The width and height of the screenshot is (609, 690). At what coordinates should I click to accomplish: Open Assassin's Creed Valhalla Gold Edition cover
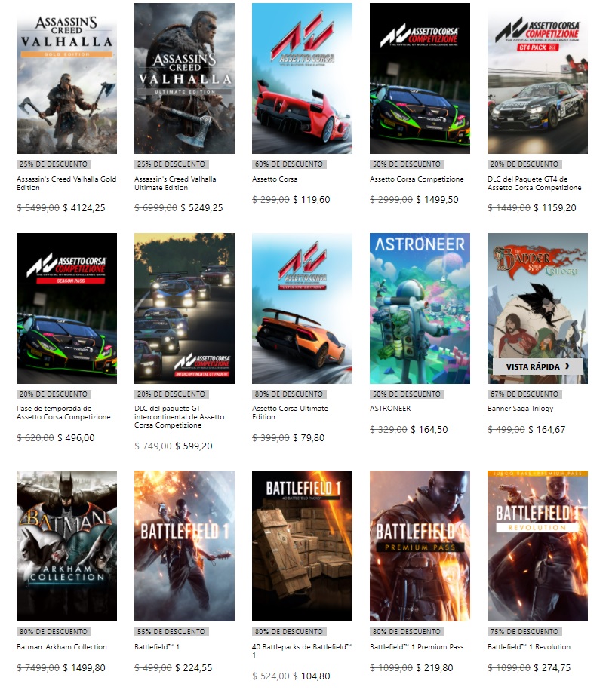(66, 78)
